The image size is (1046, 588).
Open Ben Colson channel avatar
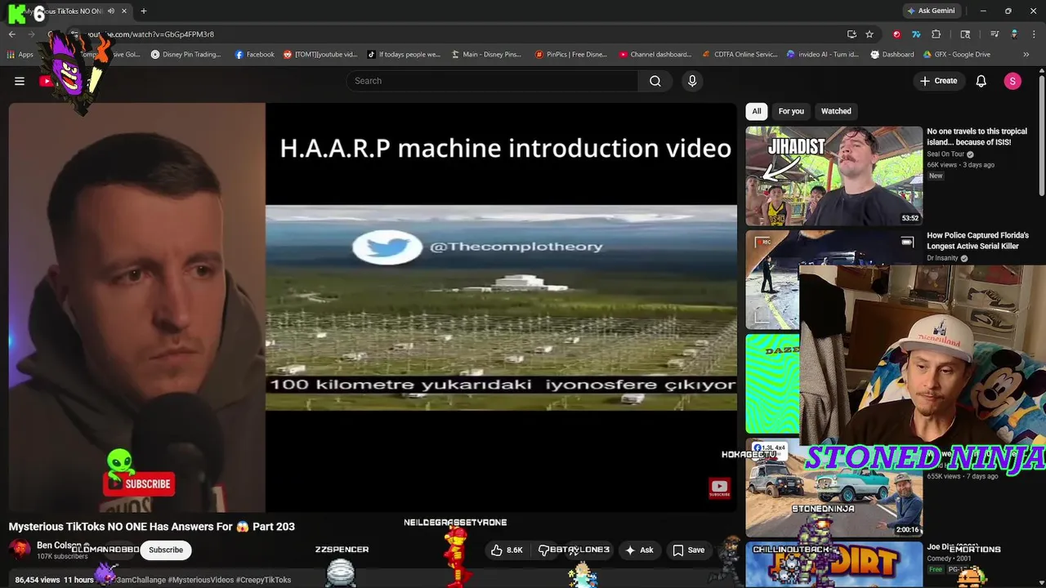[20, 550]
